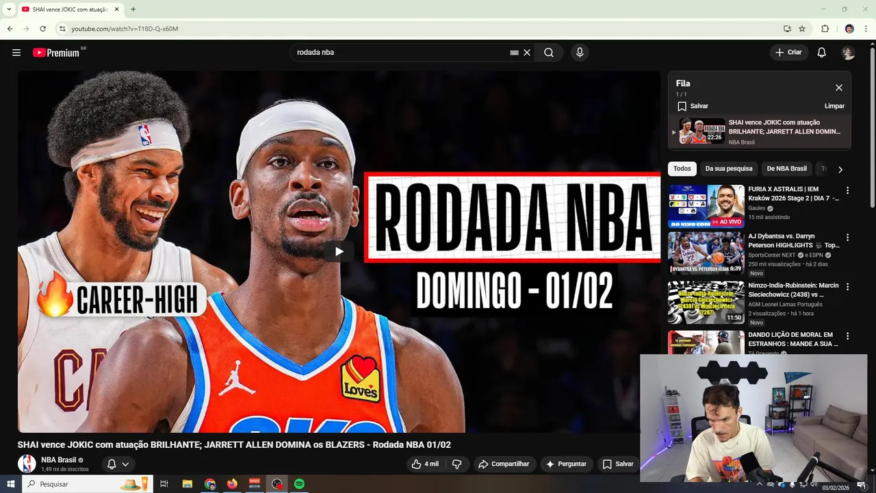Screen dimensions: 876x493
Task: Install app icon in address bar
Action: [787, 29]
